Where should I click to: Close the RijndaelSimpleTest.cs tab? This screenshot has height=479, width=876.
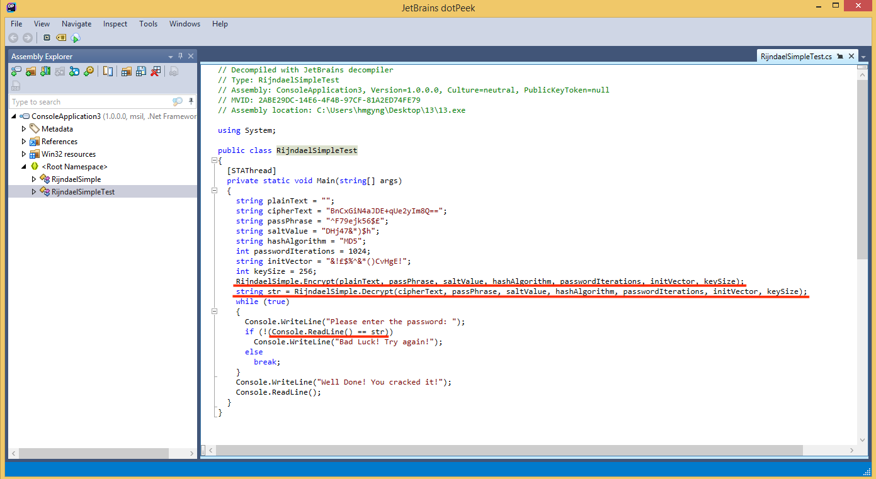point(851,56)
